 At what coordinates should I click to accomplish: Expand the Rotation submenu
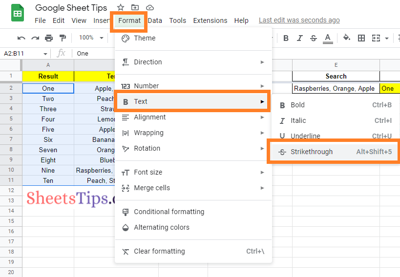coord(193,148)
